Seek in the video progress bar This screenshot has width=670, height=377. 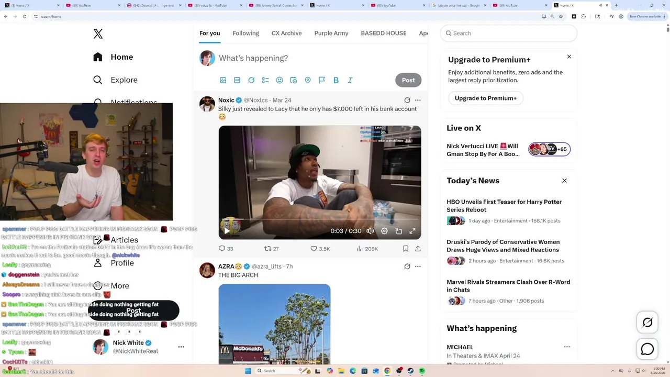pyautogui.click(x=320, y=219)
